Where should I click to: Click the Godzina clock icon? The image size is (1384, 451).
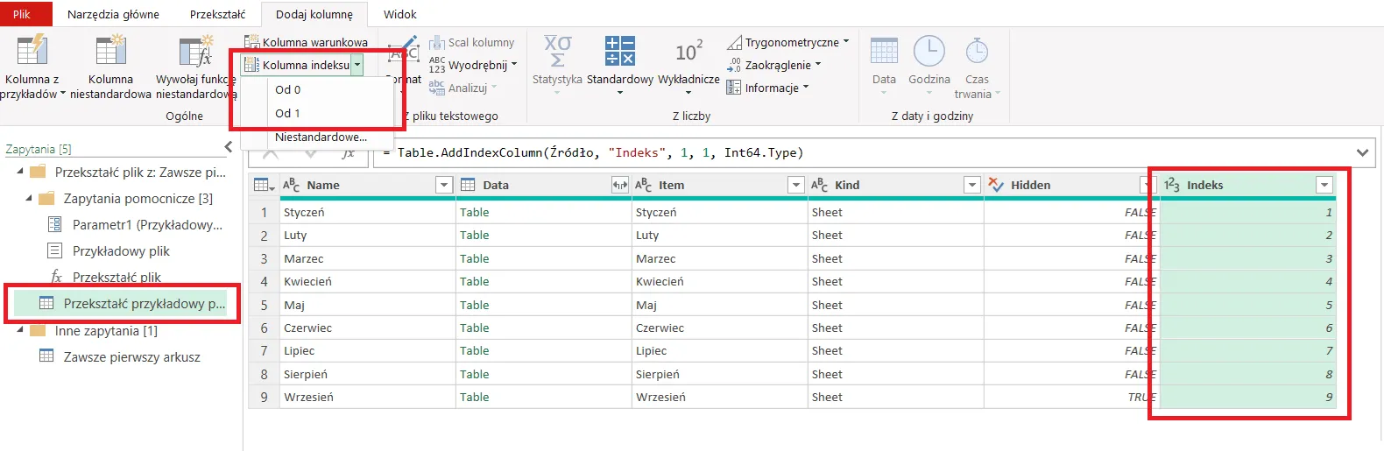click(929, 53)
